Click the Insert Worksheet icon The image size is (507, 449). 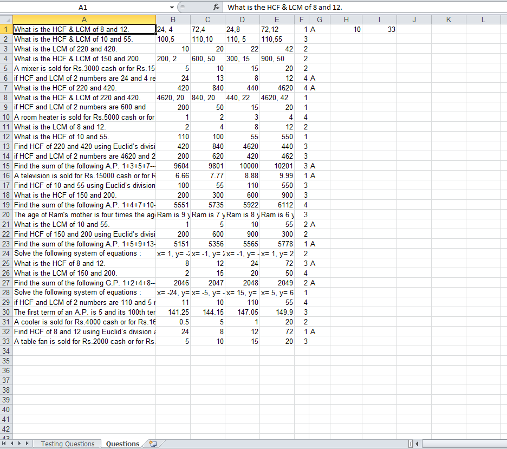153,444
